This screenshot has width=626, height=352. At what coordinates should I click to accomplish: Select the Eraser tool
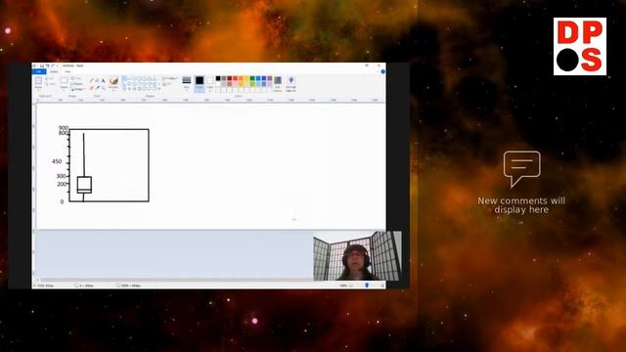pos(91,88)
